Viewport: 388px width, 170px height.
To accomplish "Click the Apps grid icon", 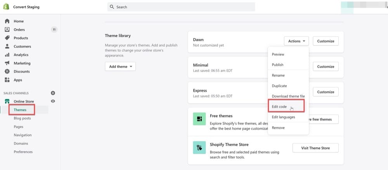I will 7,80.
